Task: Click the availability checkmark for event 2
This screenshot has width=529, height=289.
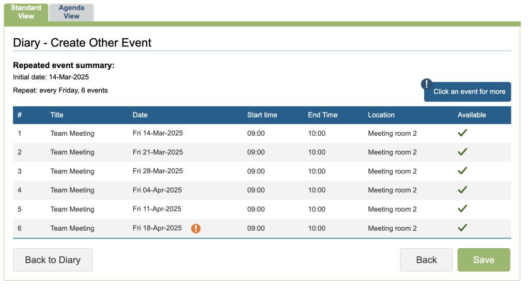Action: point(462,152)
